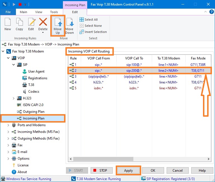This screenshot has height=182, width=215.
Task: Click the New incoming rule icon
Action: (8, 22)
